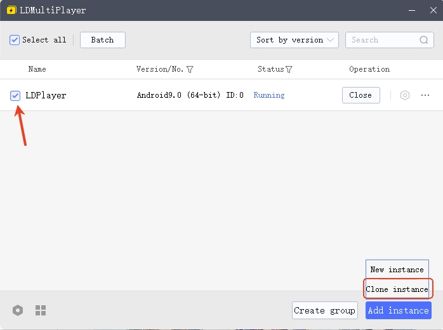
Task: Click the magnifier search icon
Action: coord(424,40)
